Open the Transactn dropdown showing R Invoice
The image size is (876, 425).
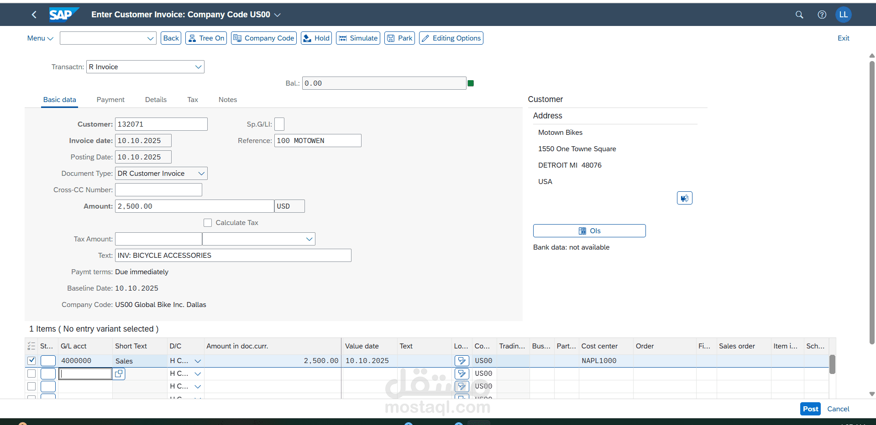pos(198,67)
